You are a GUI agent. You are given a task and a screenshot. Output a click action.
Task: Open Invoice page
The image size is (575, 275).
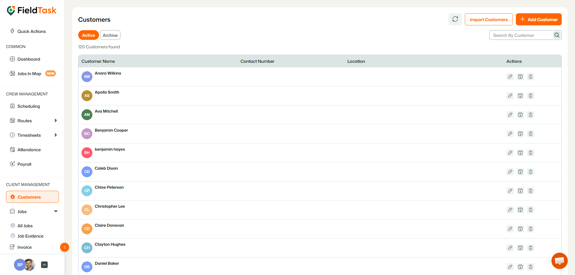(x=24, y=247)
